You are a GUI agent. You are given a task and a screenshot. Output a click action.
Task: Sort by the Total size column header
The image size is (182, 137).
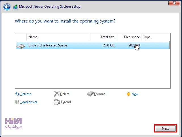coord(103,37)
